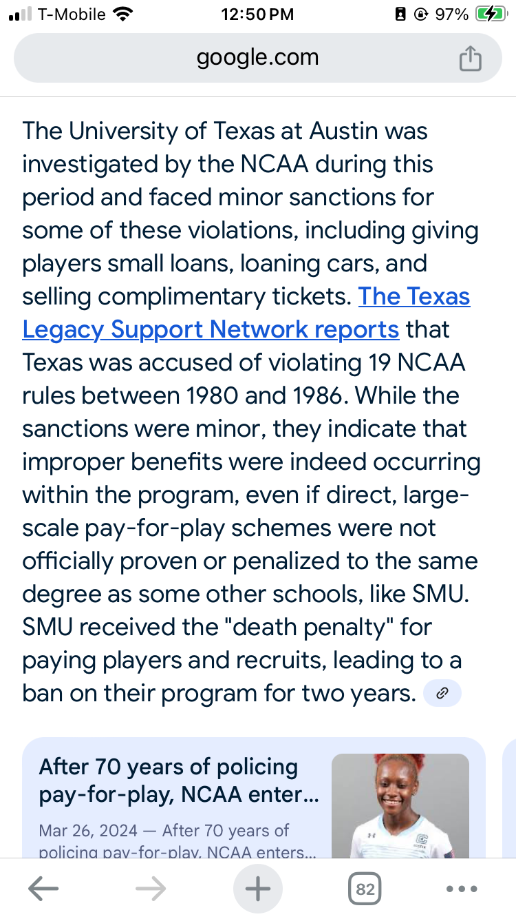
Task: Open the three-dot more menu
Action: pos(462,889)
